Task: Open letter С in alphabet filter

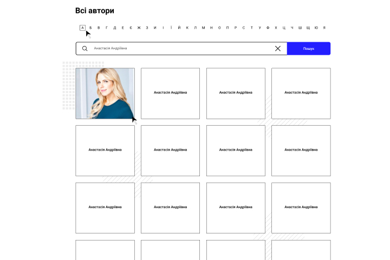Action: (x=244, y=28)
